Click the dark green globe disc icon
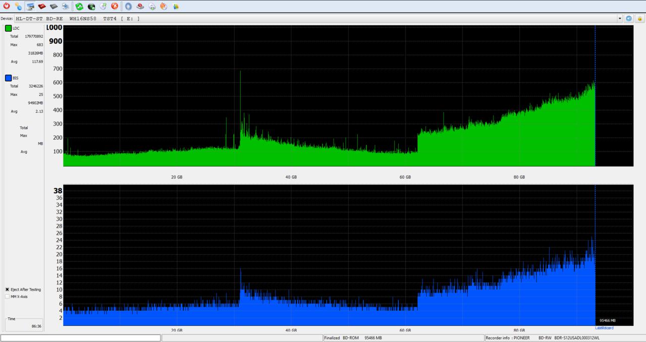The image size is (646, 342). 91,6
